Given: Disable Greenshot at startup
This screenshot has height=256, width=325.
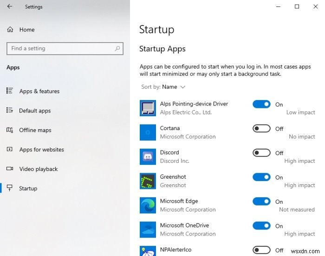Looking at the screenshot, I should click(261, 177).
